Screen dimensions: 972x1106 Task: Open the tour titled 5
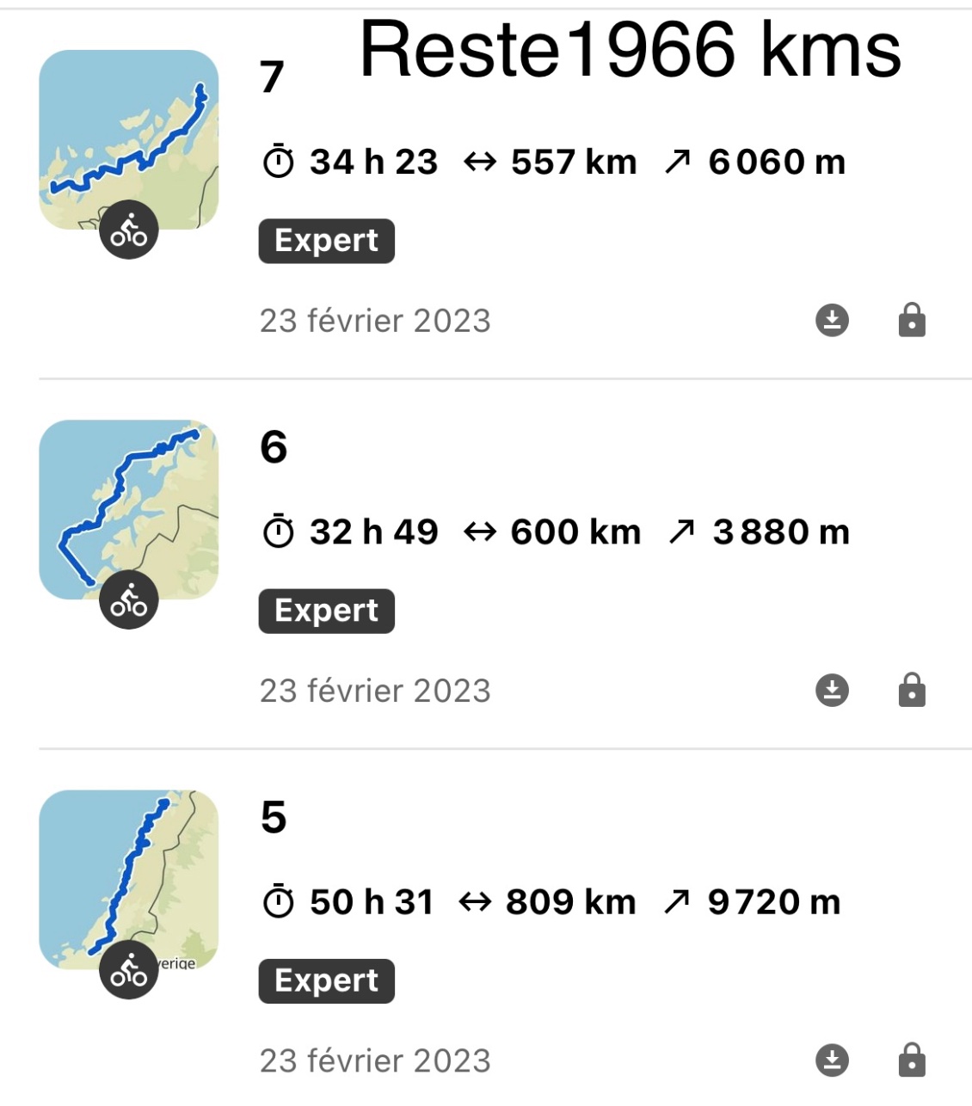point(274,817)
